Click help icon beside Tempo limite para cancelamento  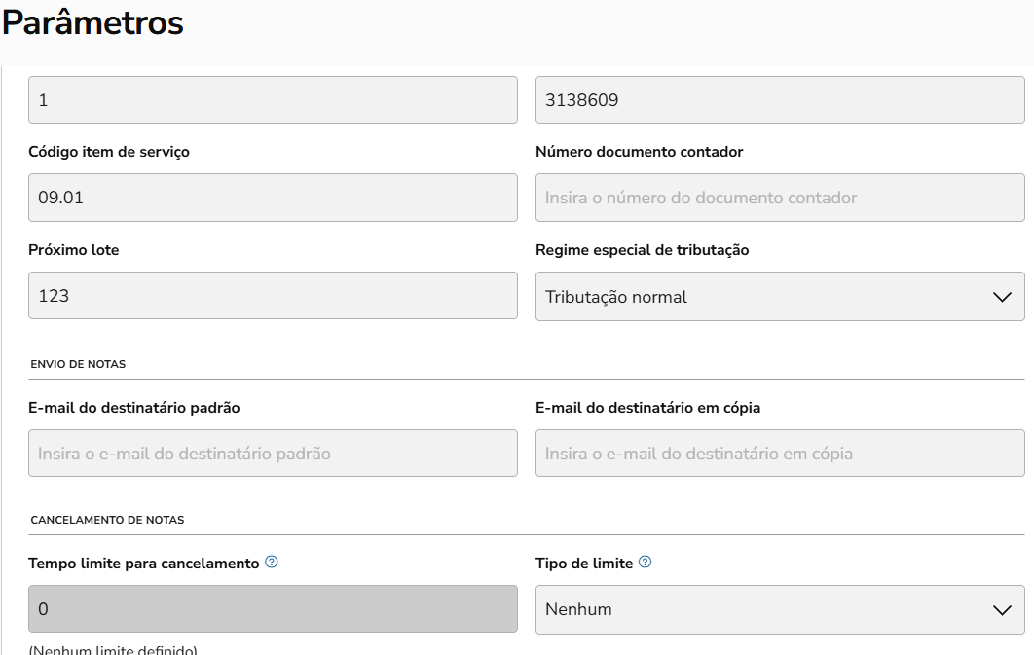[272, 563]
